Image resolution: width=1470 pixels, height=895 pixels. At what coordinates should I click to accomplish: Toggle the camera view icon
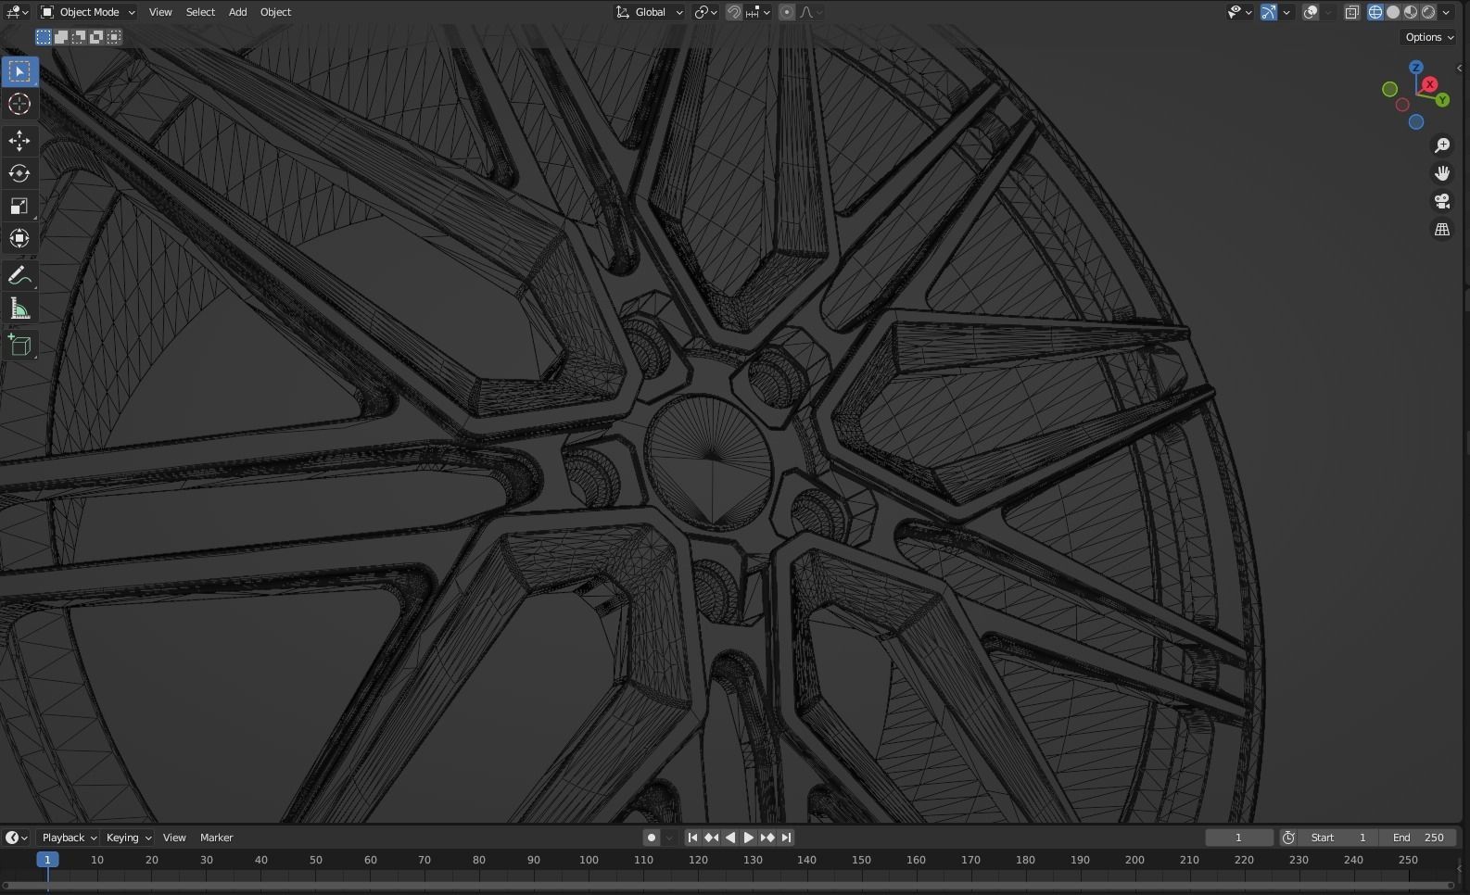(x=1442, y=201)
